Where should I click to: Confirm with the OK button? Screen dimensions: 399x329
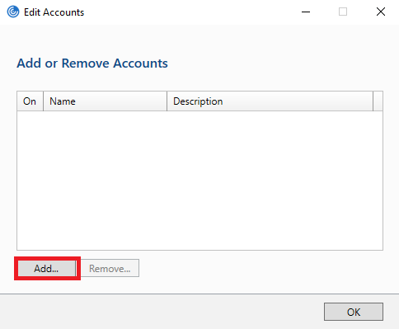pos(354,312)
